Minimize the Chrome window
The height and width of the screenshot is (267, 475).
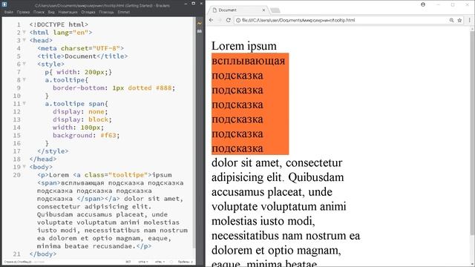[438, 4]
